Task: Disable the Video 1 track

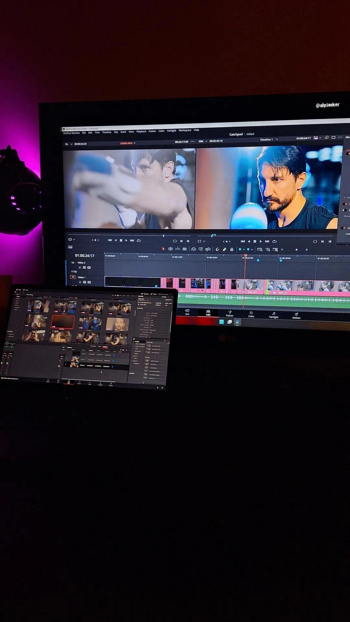Action: point(89,282)
